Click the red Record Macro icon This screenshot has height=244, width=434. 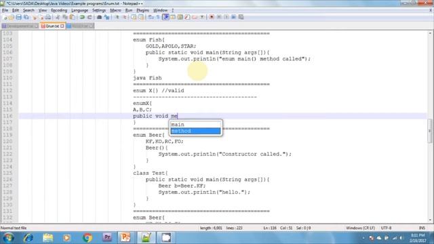coord(212,17)
